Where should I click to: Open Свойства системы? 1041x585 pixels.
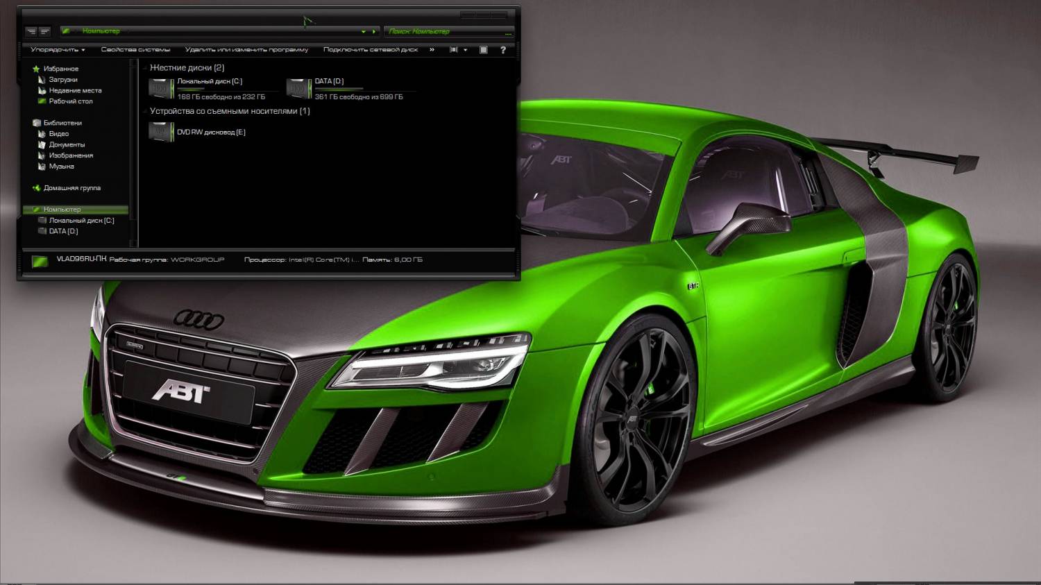point(135,50)
